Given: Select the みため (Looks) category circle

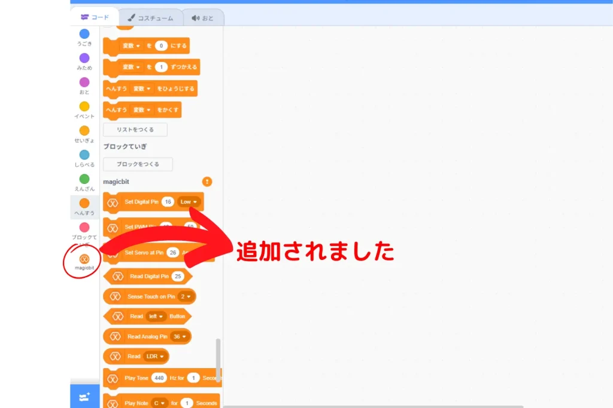Looking at the screenshot, I should [x=84, y=58].
